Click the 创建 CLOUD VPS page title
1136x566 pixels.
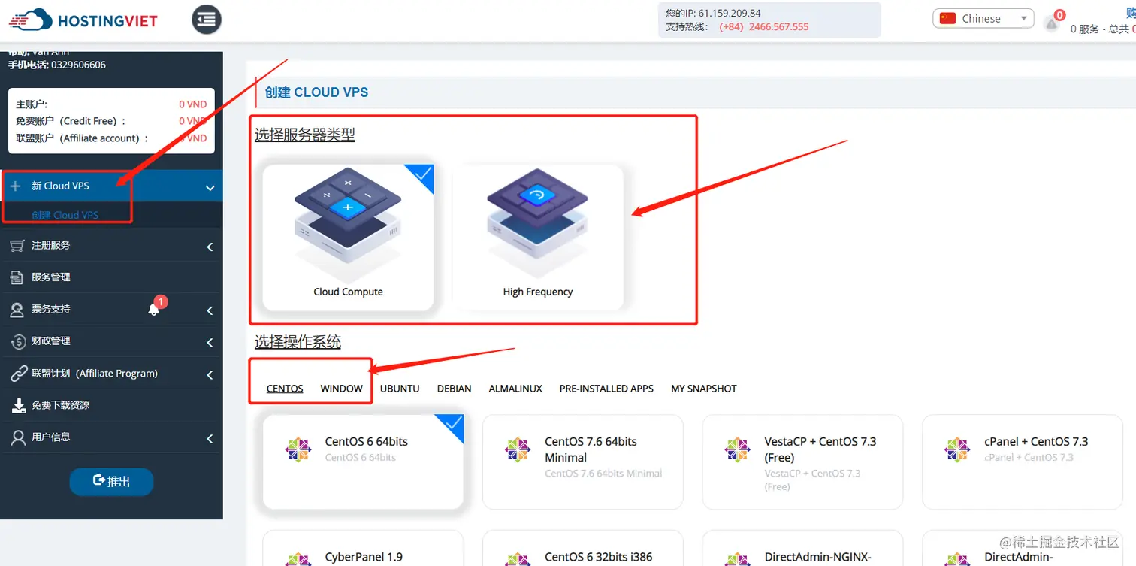317,92
